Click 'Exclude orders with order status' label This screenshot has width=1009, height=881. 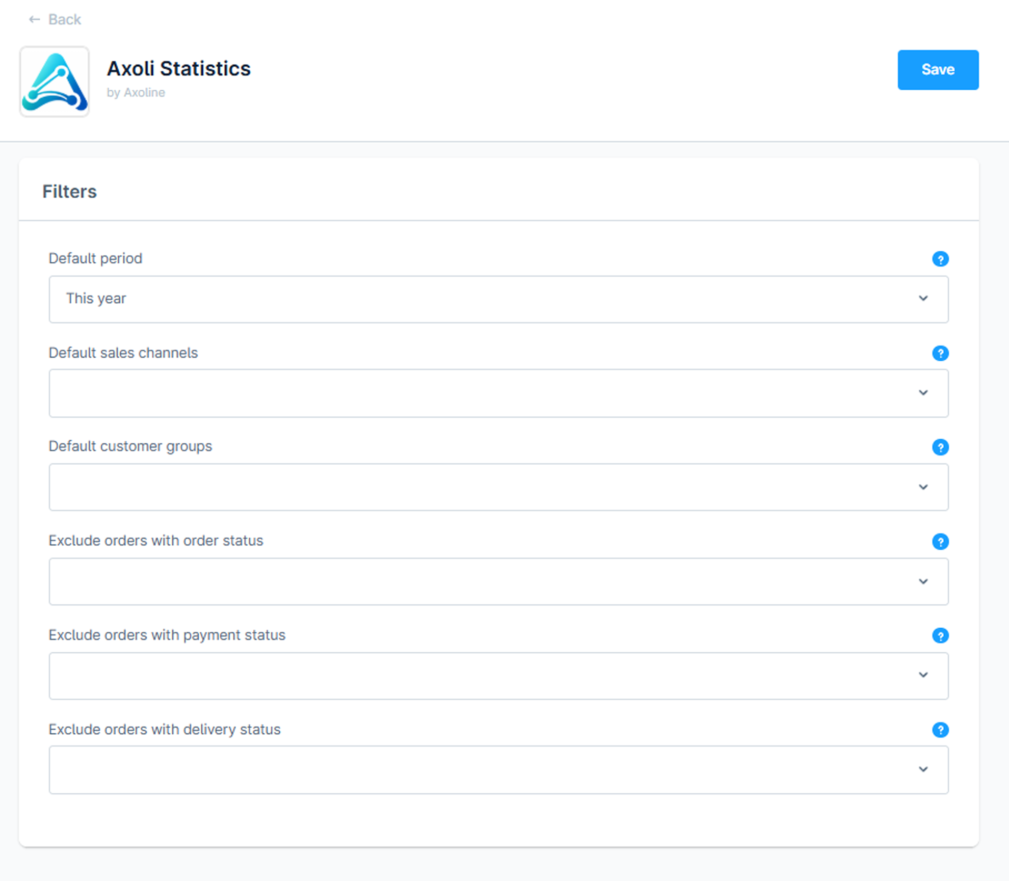[155, 541]
